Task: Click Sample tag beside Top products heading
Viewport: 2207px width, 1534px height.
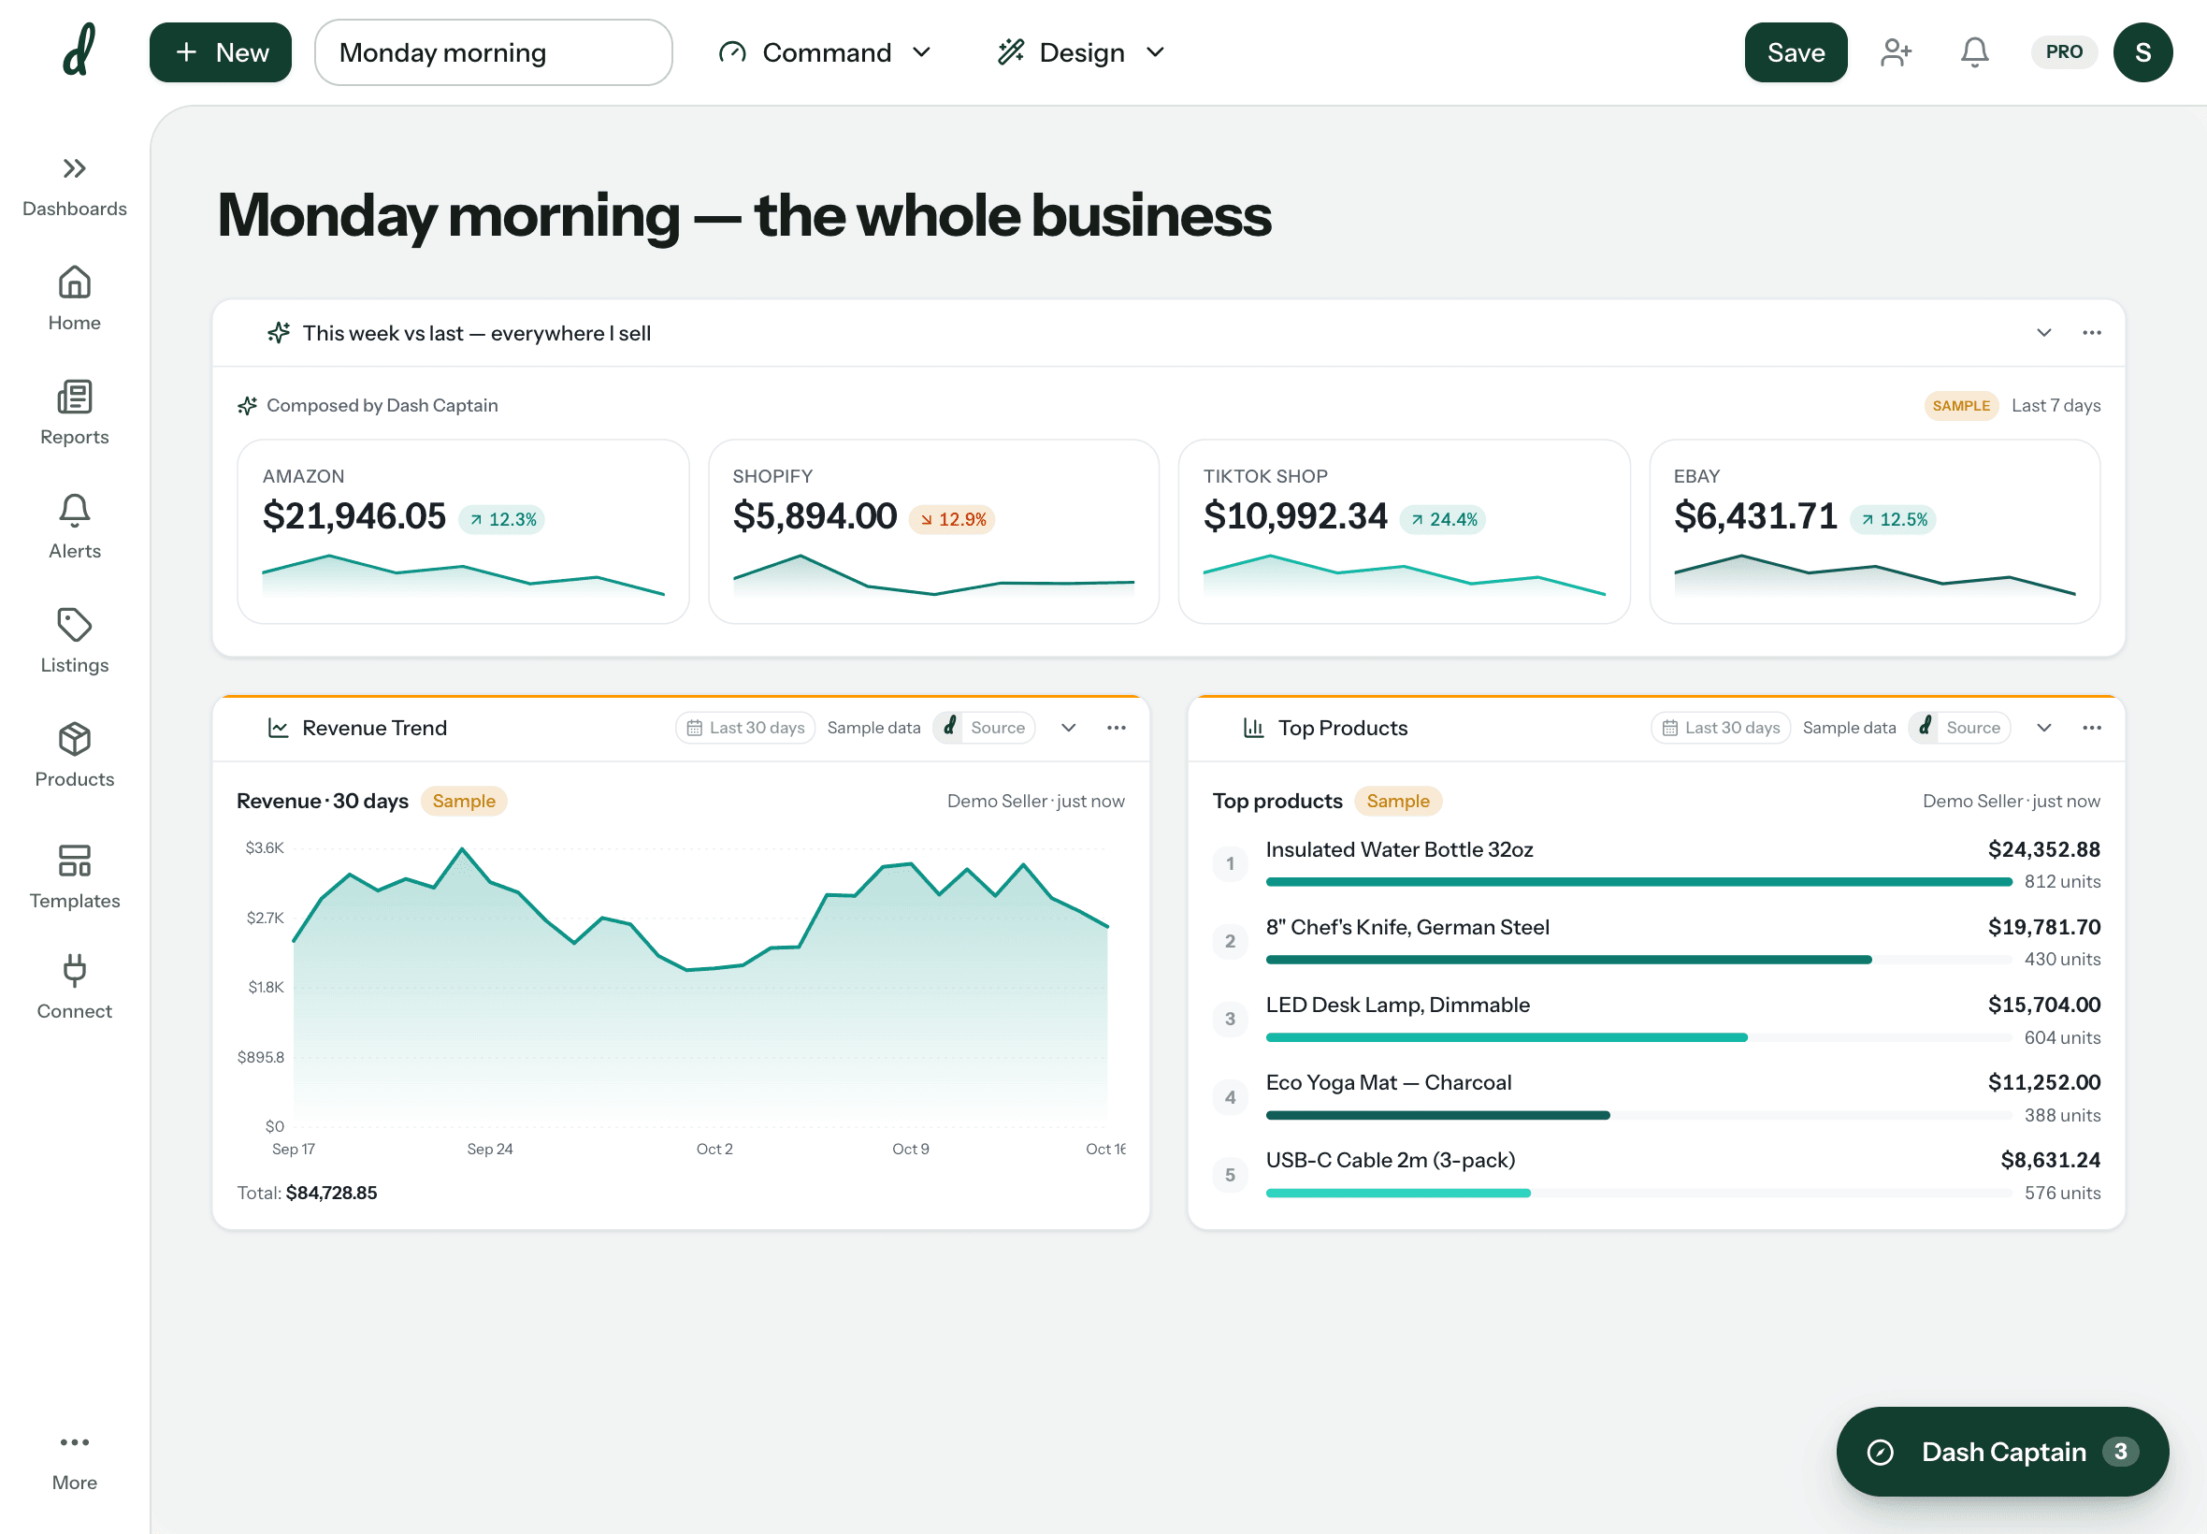Action: click(1398, 801)
